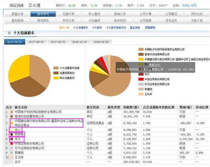210x167 pixels.
Task: Select shareholder 香港中央结算有限公司 in table
Action: point(29,116)
